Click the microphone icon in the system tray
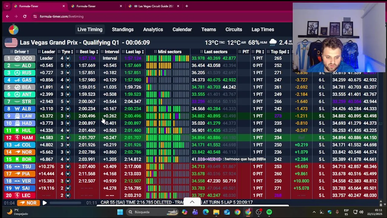Image resolution: width=387 pixels, height=218 pixels. [337, 212]
